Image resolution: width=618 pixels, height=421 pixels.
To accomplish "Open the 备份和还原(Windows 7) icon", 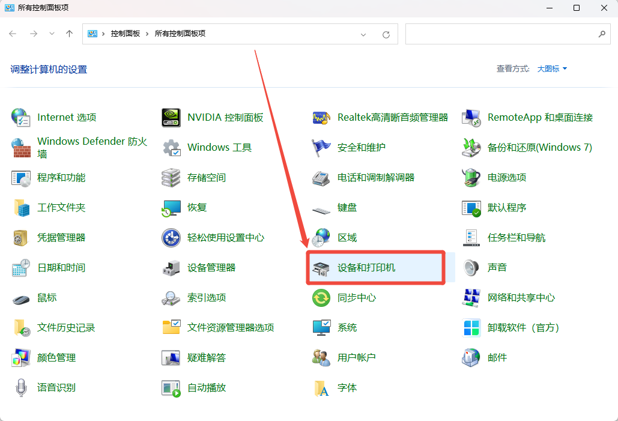I will (471, 147).
